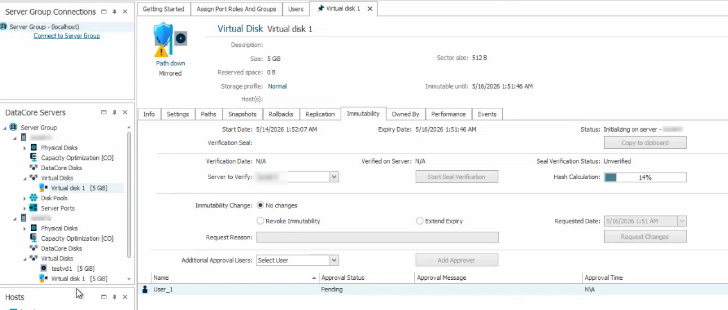Viewport: 728px width, 310px height.
Task: Switch to the Snapshots tab
Action: point(242,114)
